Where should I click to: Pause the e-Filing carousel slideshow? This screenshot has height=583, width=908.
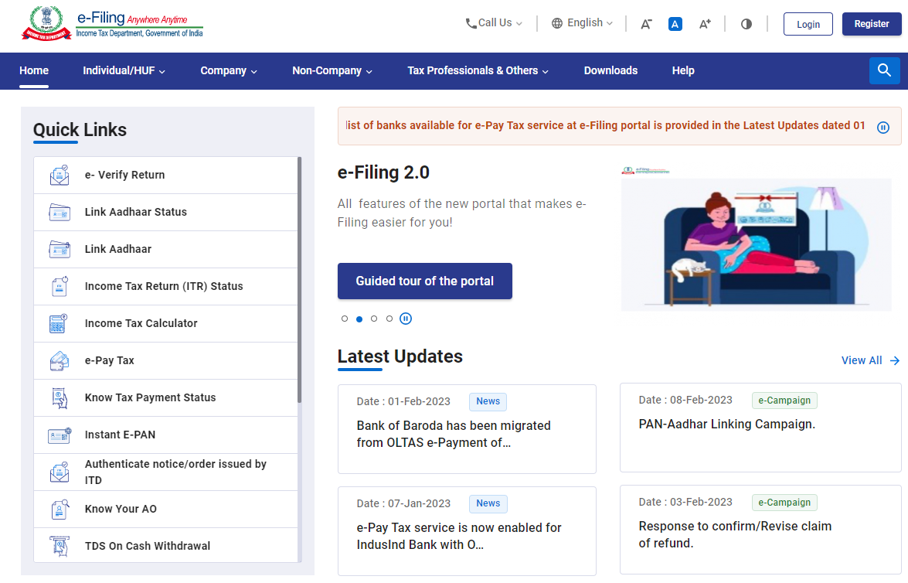[406, 319]
